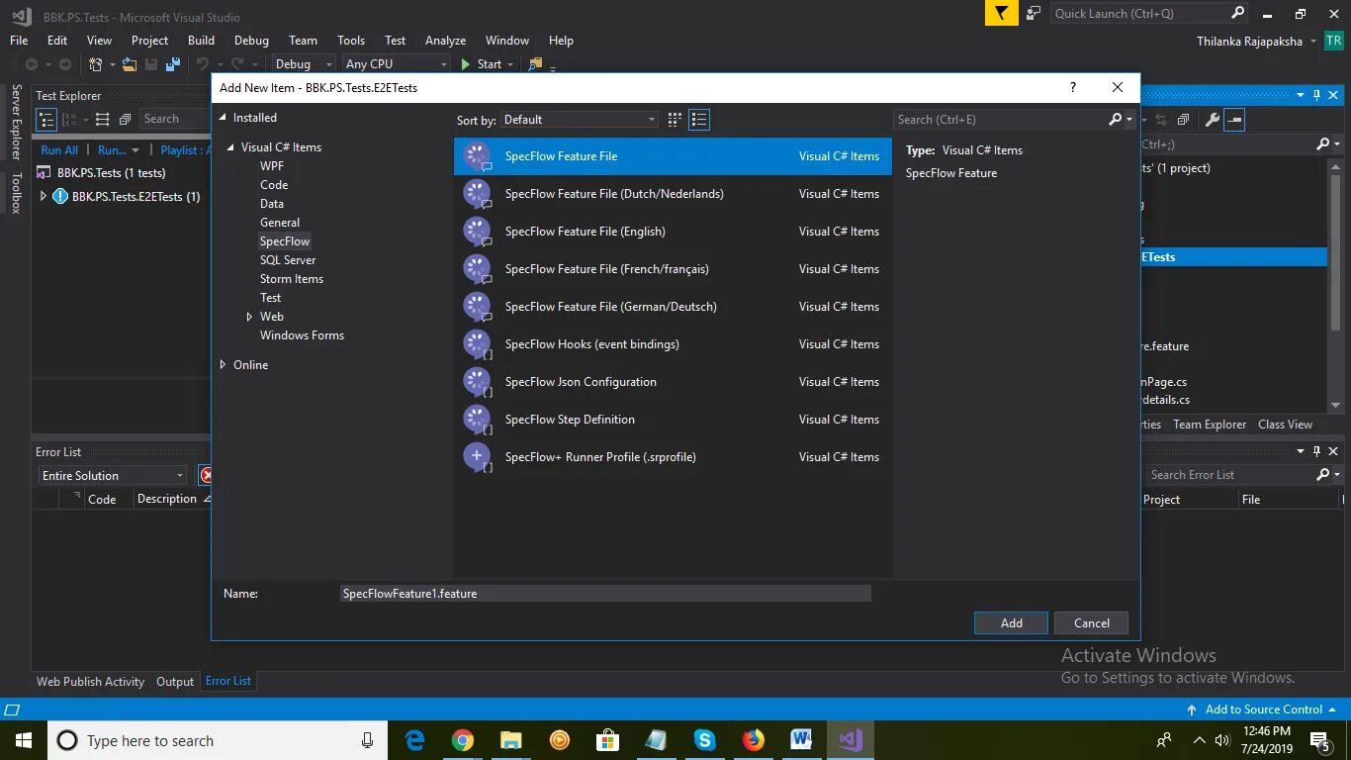Expand the Online templates node
Image resolution: width=1351 pixels, height=760 pixels.
pos(224,365)
